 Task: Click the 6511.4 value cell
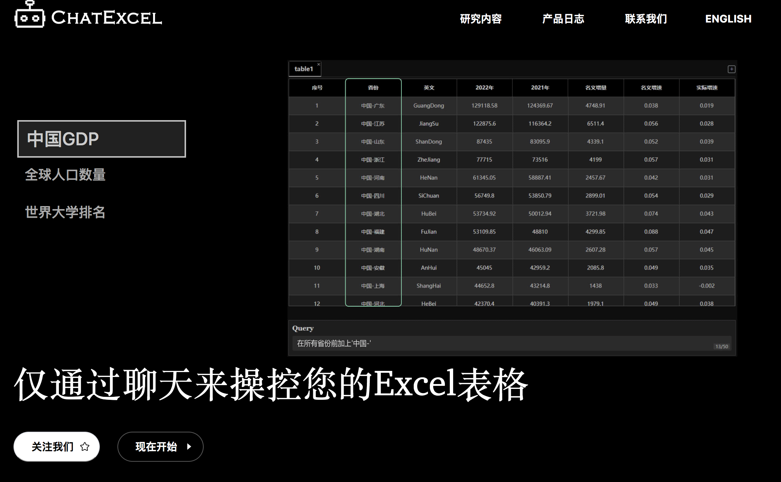click(x=596, y=124)
